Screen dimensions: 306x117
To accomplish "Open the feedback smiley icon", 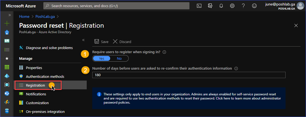I will click(254, 6).
